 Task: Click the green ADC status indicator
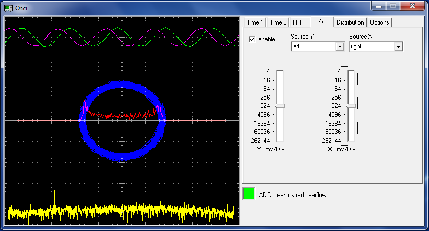[x=249, y=194]
